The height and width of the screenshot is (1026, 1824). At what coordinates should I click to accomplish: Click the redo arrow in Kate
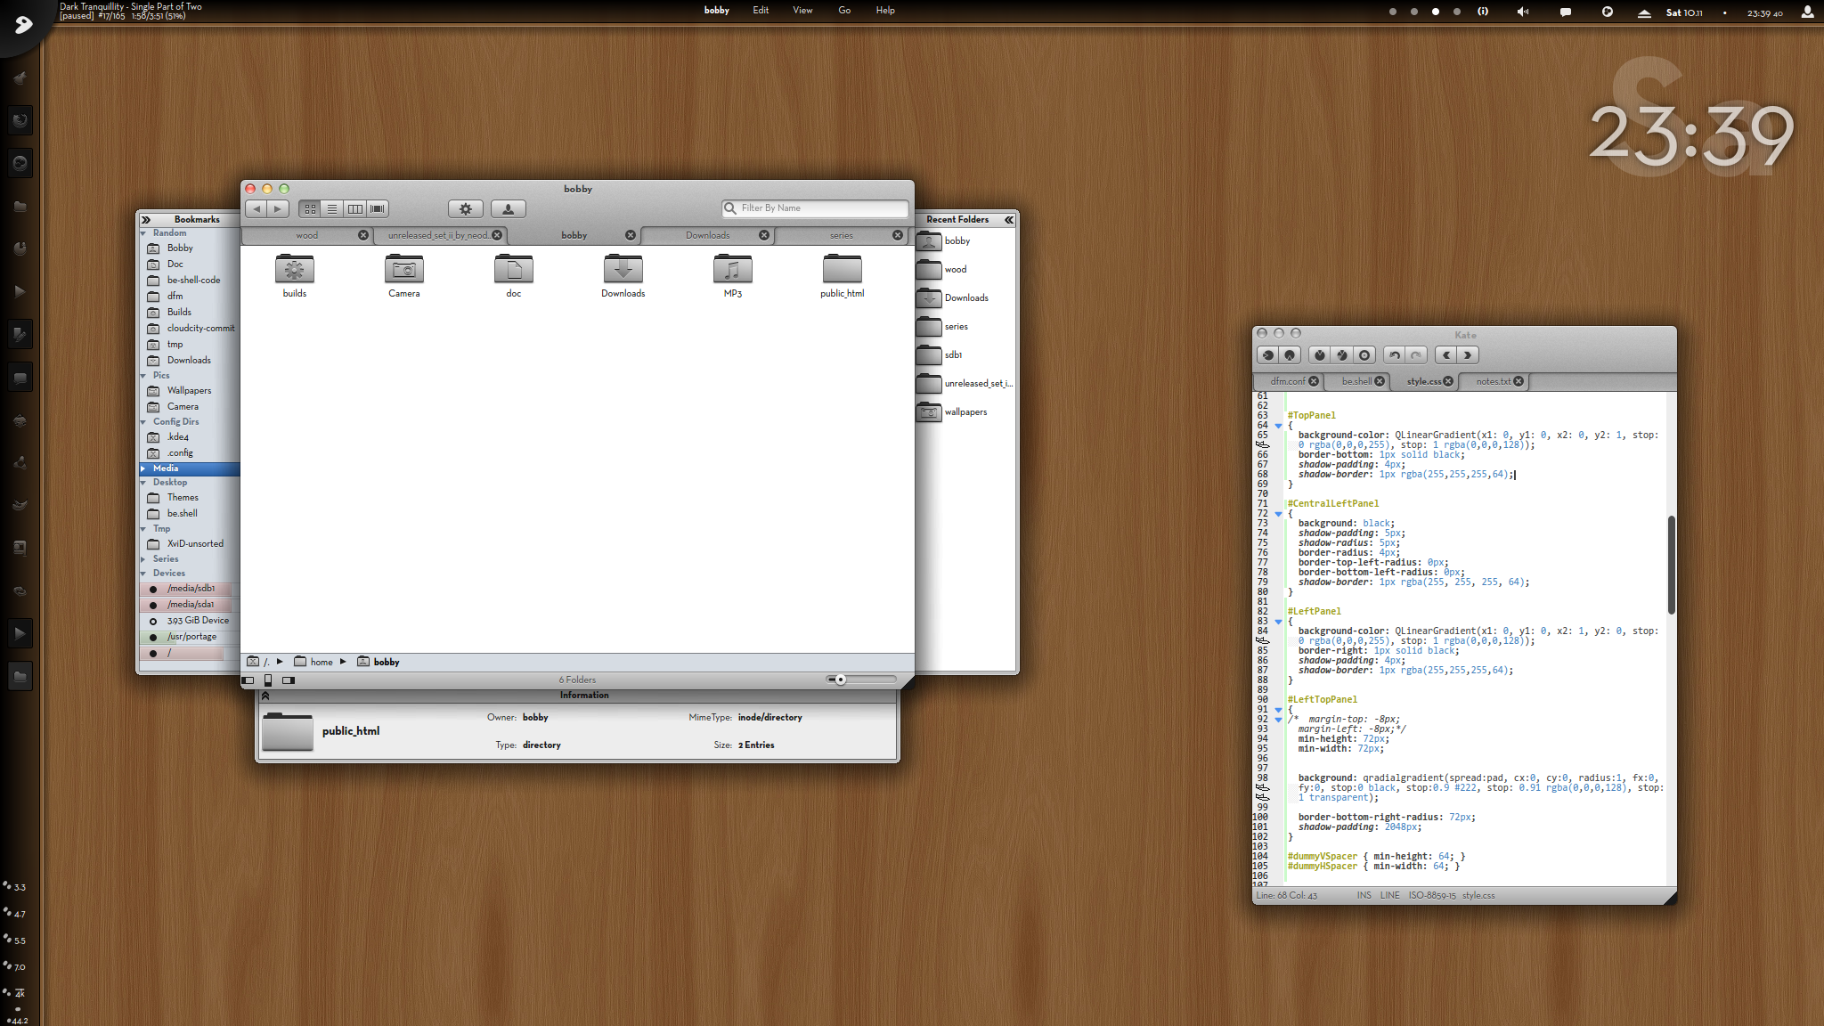1416,354
